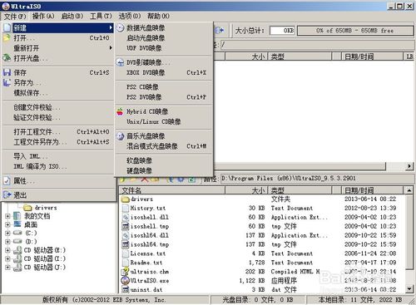Click the DVD icon beside DVD影碟映像

click(120, 62)
